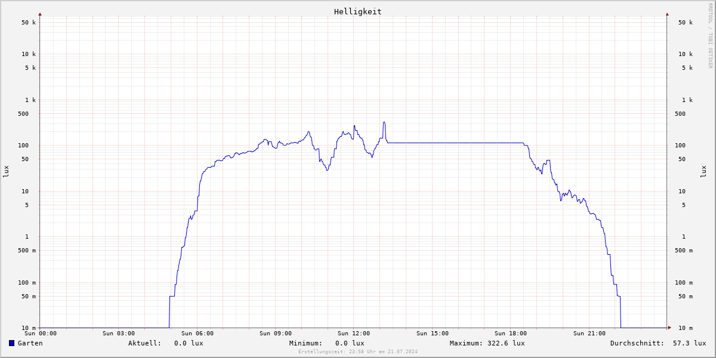This screenshot has width=716, height=358.
Task: Select the "Sun 06:00" time axis label
Action: tap(197, 334)
